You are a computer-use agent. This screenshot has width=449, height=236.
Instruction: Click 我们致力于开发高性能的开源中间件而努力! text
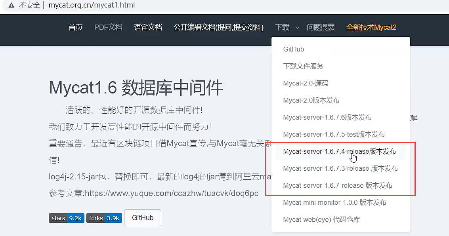[x=130, y=127]
